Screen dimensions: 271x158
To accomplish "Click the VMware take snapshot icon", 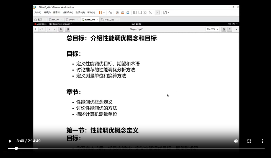I will click(117, 12).
